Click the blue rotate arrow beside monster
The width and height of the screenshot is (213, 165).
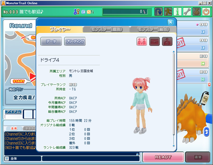click(x=206, y=132)
